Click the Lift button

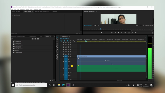pos(129,33)
